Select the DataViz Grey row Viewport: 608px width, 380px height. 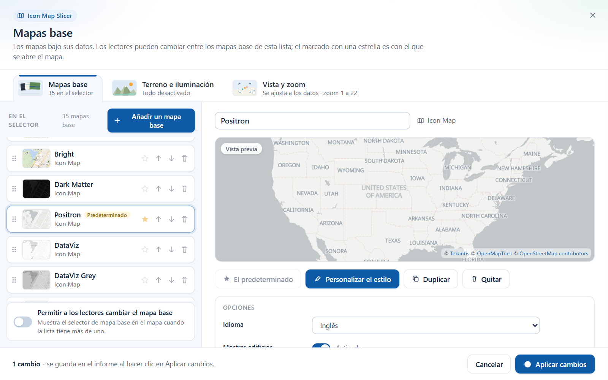[x=101, y=280]
